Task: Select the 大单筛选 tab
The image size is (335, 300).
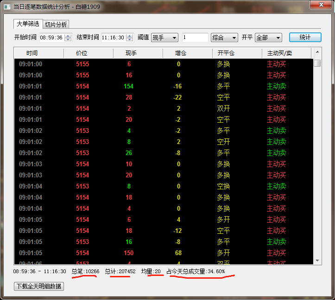Action: (28, 24)
